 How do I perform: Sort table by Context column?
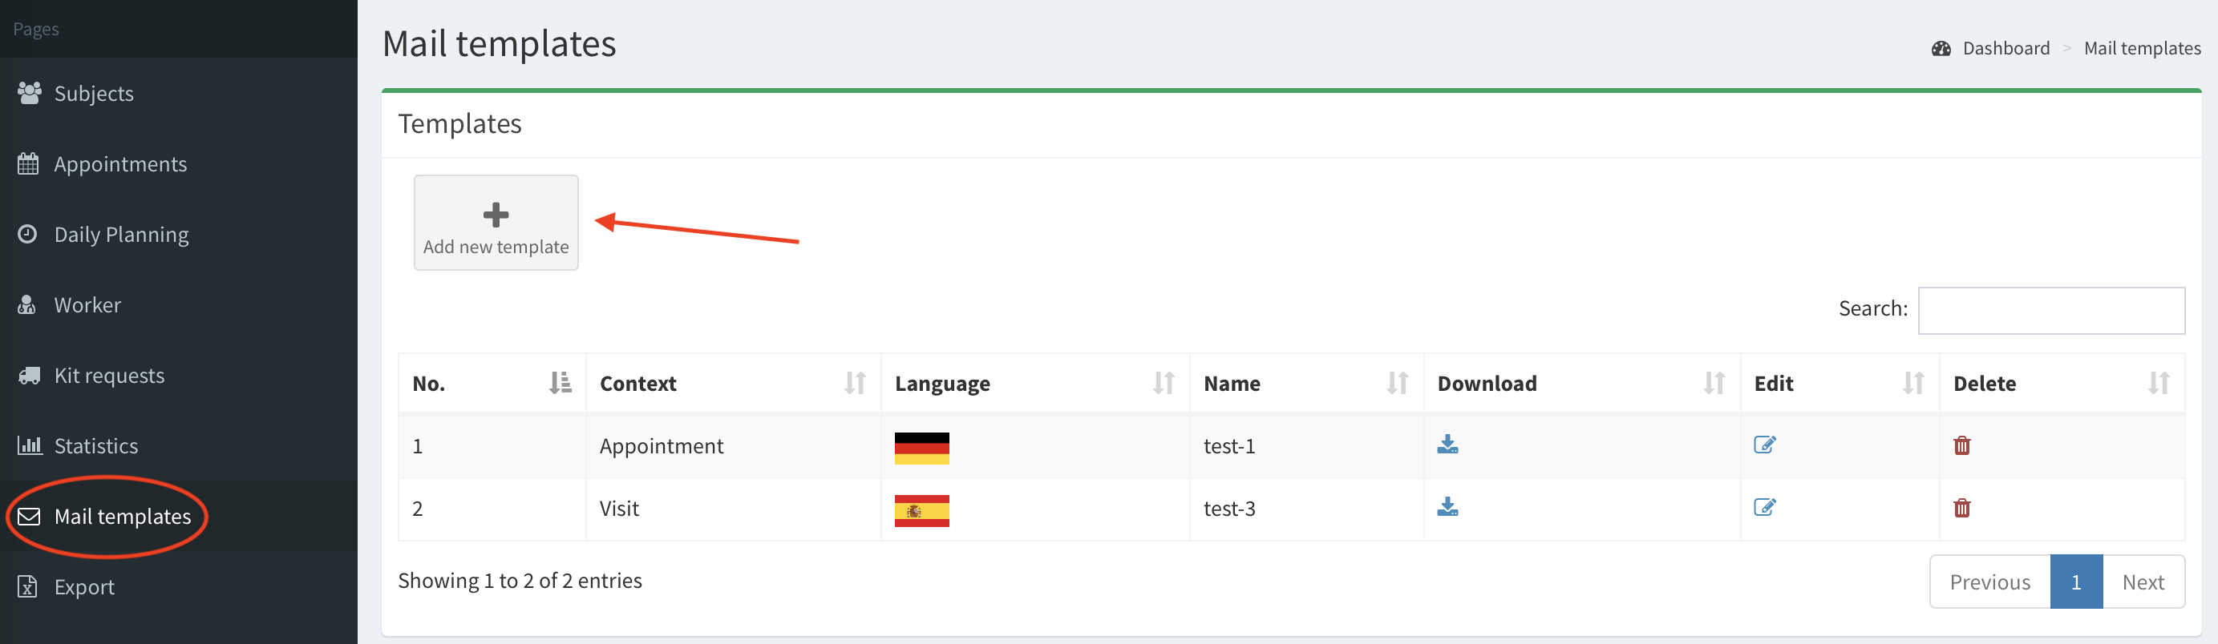click(x=732, y=384)
